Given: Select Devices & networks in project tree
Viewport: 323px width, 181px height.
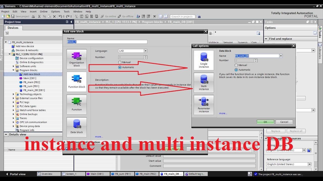Looking at the screenshot, I should 27,50.
